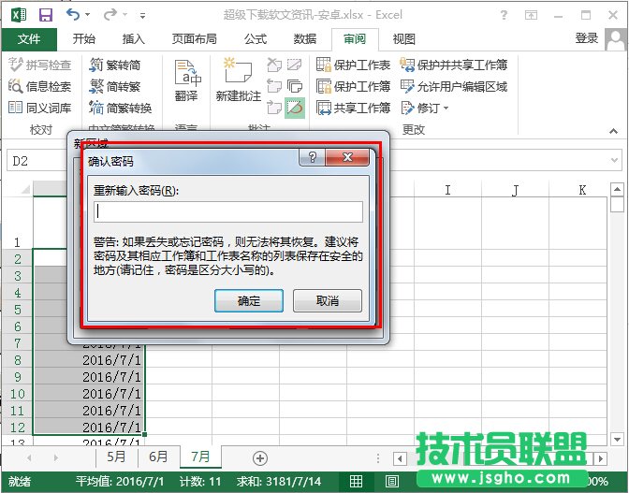Click New Comment icon

pyautogui.click(x=238, y=80)
